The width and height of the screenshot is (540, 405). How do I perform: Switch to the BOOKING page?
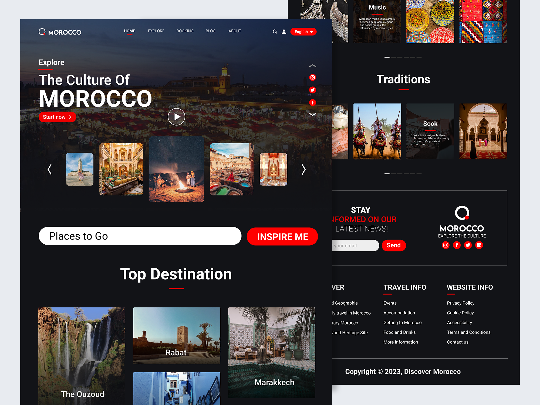(x=185, y=31)
